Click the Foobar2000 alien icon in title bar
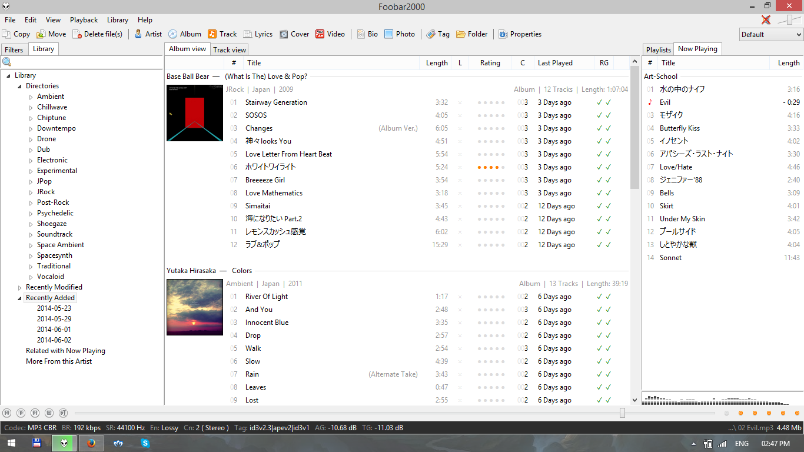This screenshot has height=452, width=804. [6, 6]
